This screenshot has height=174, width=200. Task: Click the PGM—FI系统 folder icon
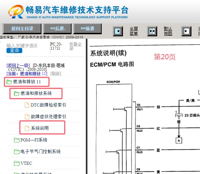pos(16,140)
